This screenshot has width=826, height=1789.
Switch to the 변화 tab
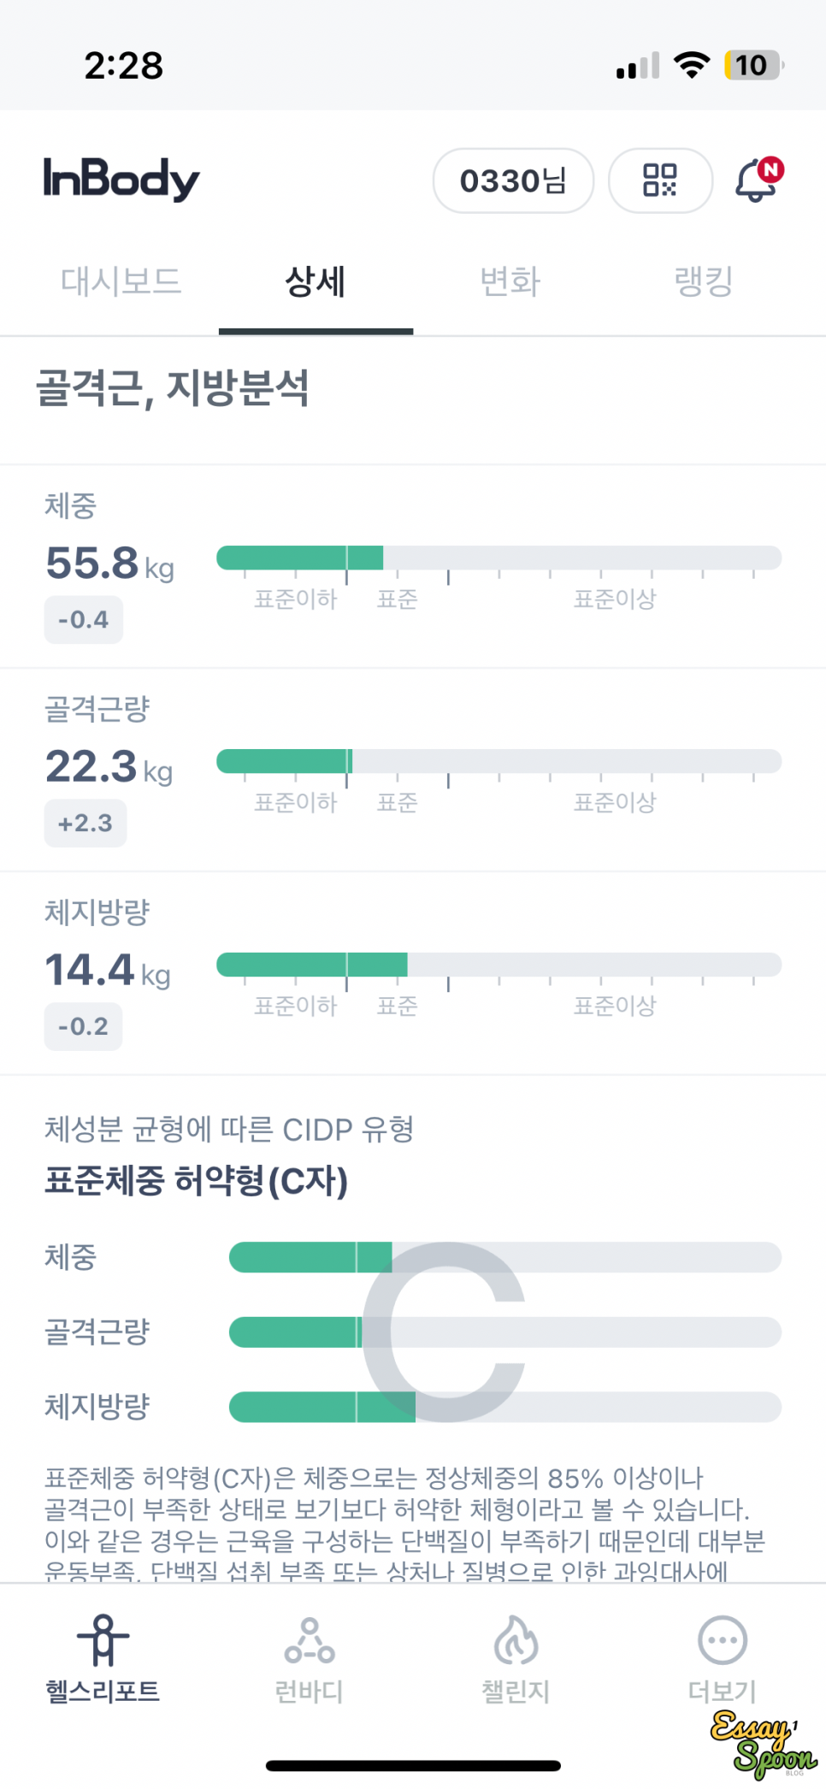(x=510, y=281)
